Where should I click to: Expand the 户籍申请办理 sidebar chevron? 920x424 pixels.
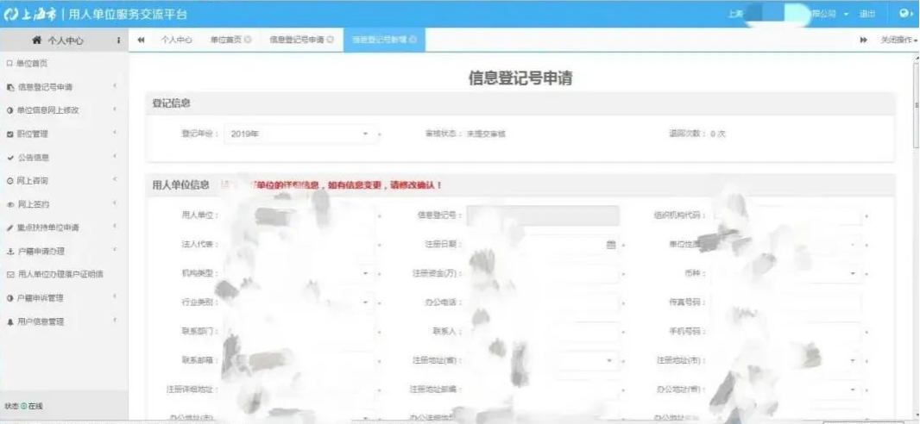pyautogui.click(x=115, y=251)
